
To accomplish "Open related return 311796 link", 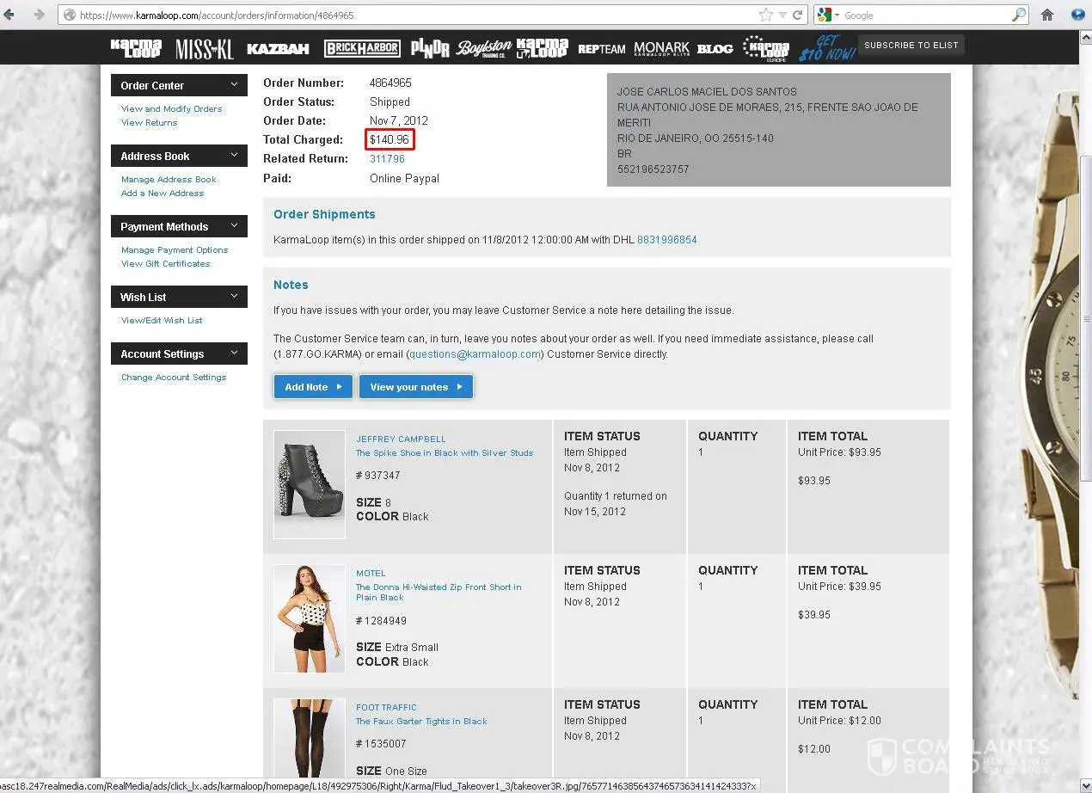I will 387,159.
